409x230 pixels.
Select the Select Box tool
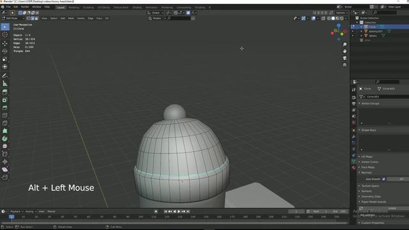(5, 27)
